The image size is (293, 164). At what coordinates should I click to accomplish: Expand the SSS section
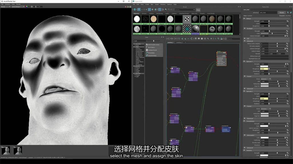[x=245, y=38]
